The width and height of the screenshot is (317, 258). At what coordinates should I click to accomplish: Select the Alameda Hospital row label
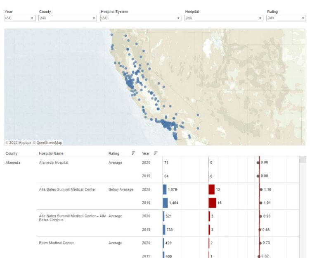pyautogui.click(x=54, y=163)
